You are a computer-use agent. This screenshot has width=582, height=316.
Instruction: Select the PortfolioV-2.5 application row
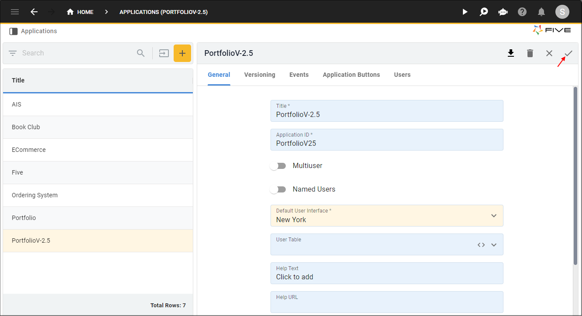click(98, 240)
